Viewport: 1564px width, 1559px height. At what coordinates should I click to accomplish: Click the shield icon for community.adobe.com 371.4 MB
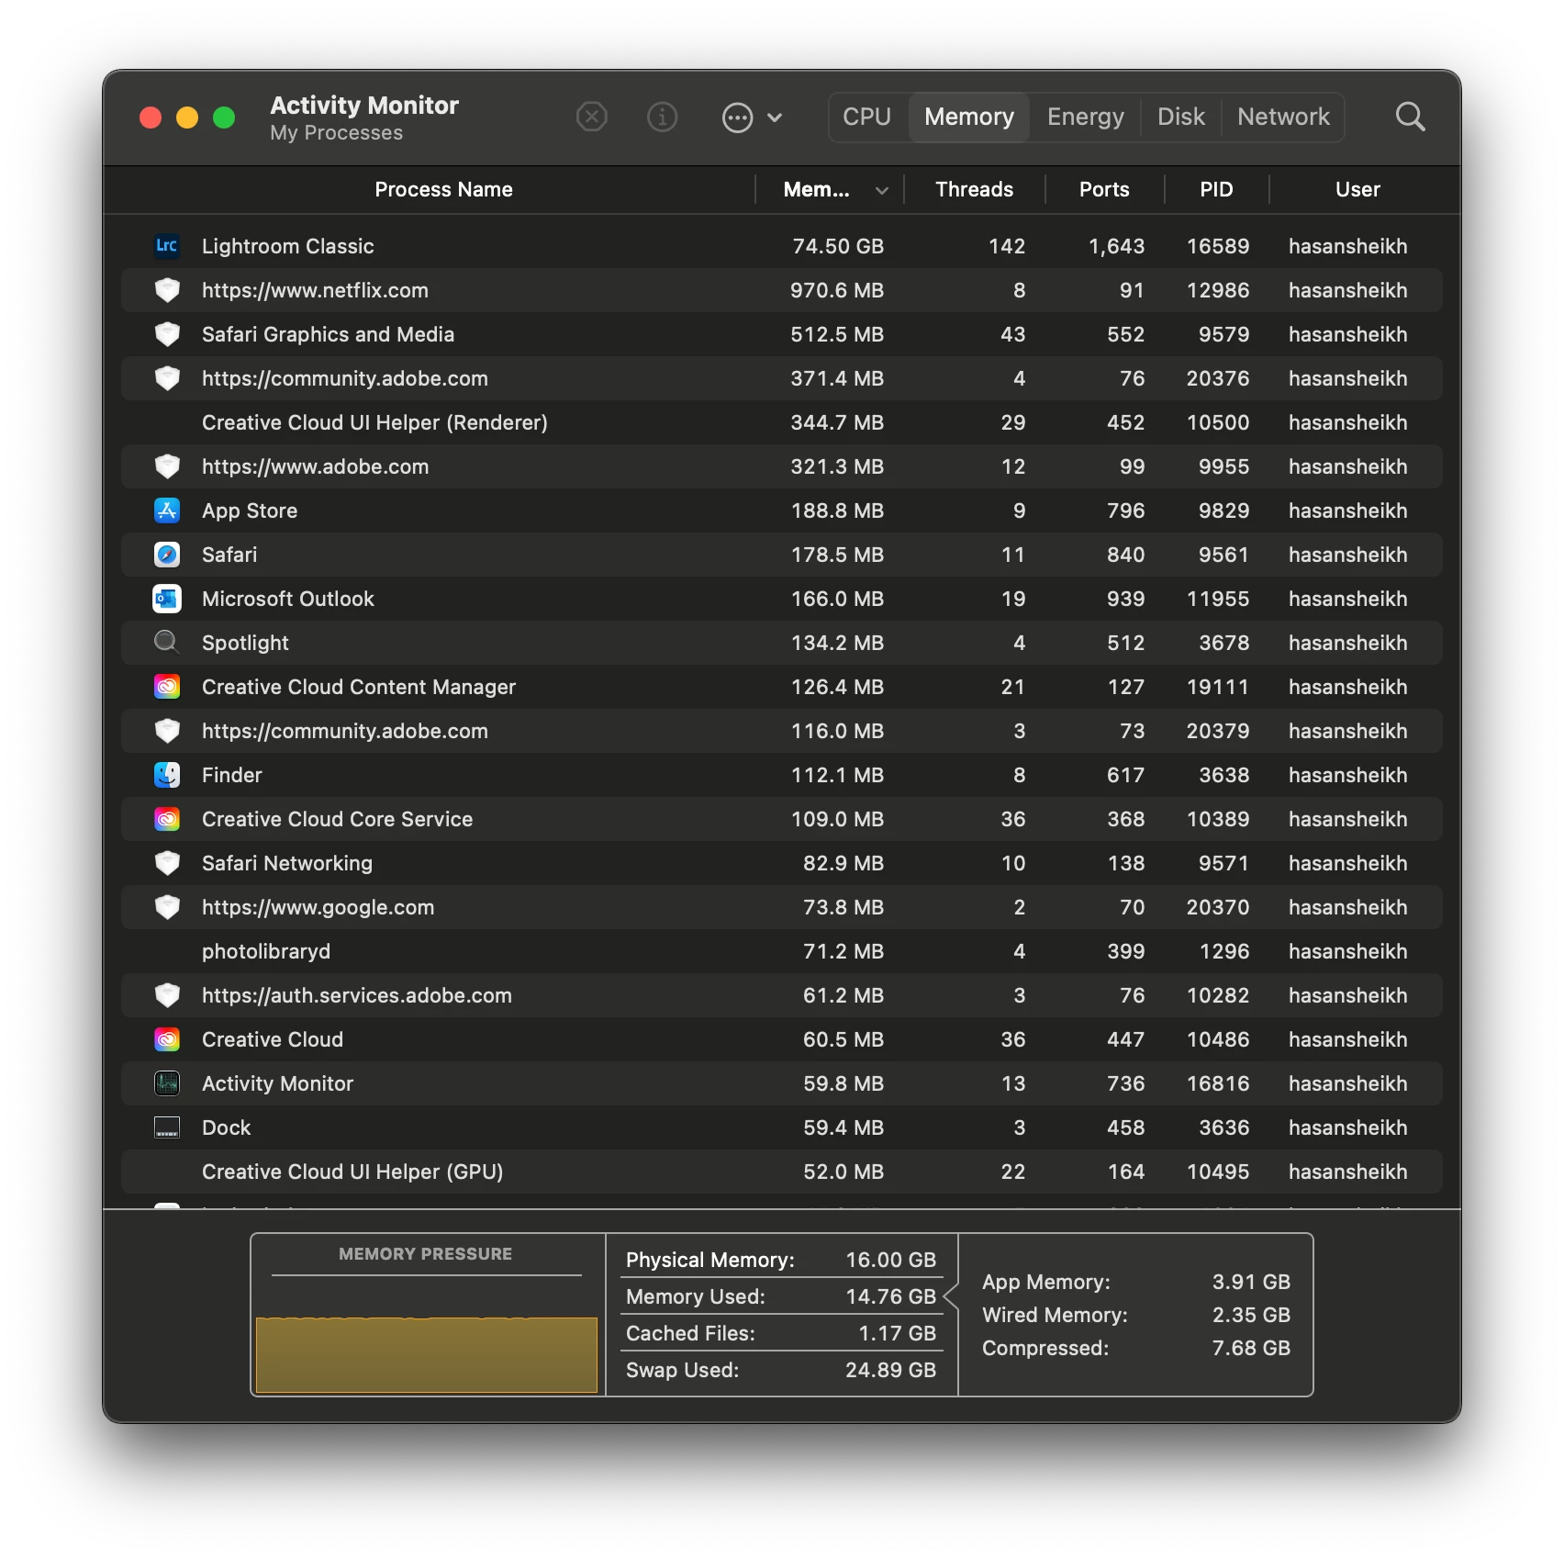pos(167,378)
